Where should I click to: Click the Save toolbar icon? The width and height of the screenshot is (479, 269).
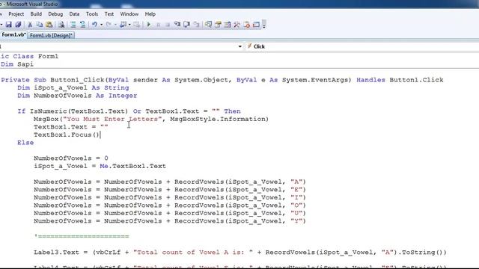pos(8,25)
